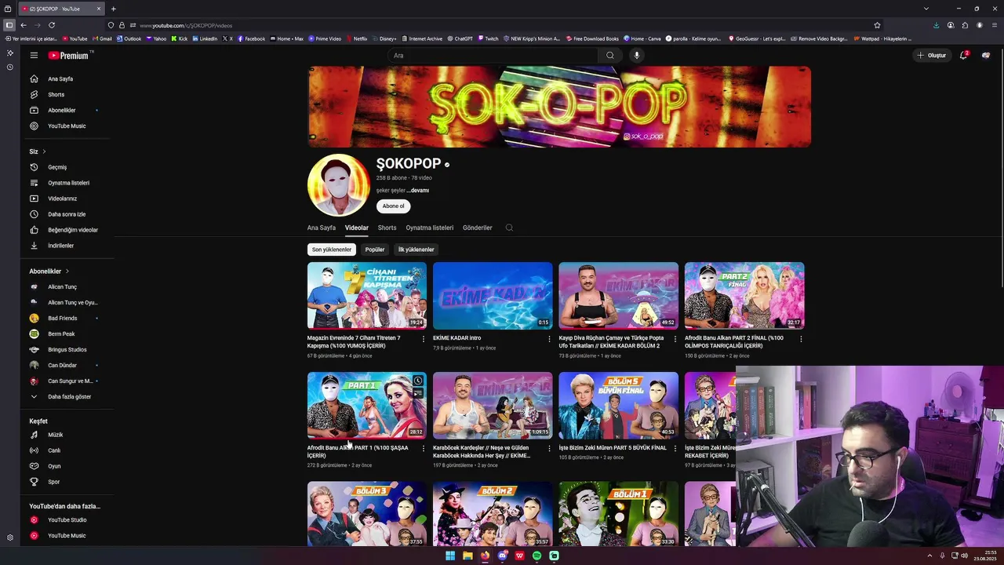The image size is (1004, 565).
Task: Open Daha sonra izle in the sidebar
Action: pos(67,214)
